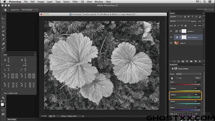Select the Rectangular Marquee tool
This screenshot has width=215, height=121.
click(3, 23)
